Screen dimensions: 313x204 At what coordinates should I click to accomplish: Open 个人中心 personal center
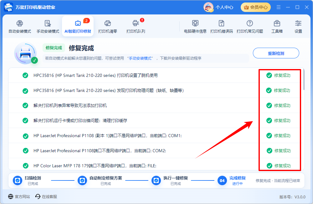click(224, 7)
